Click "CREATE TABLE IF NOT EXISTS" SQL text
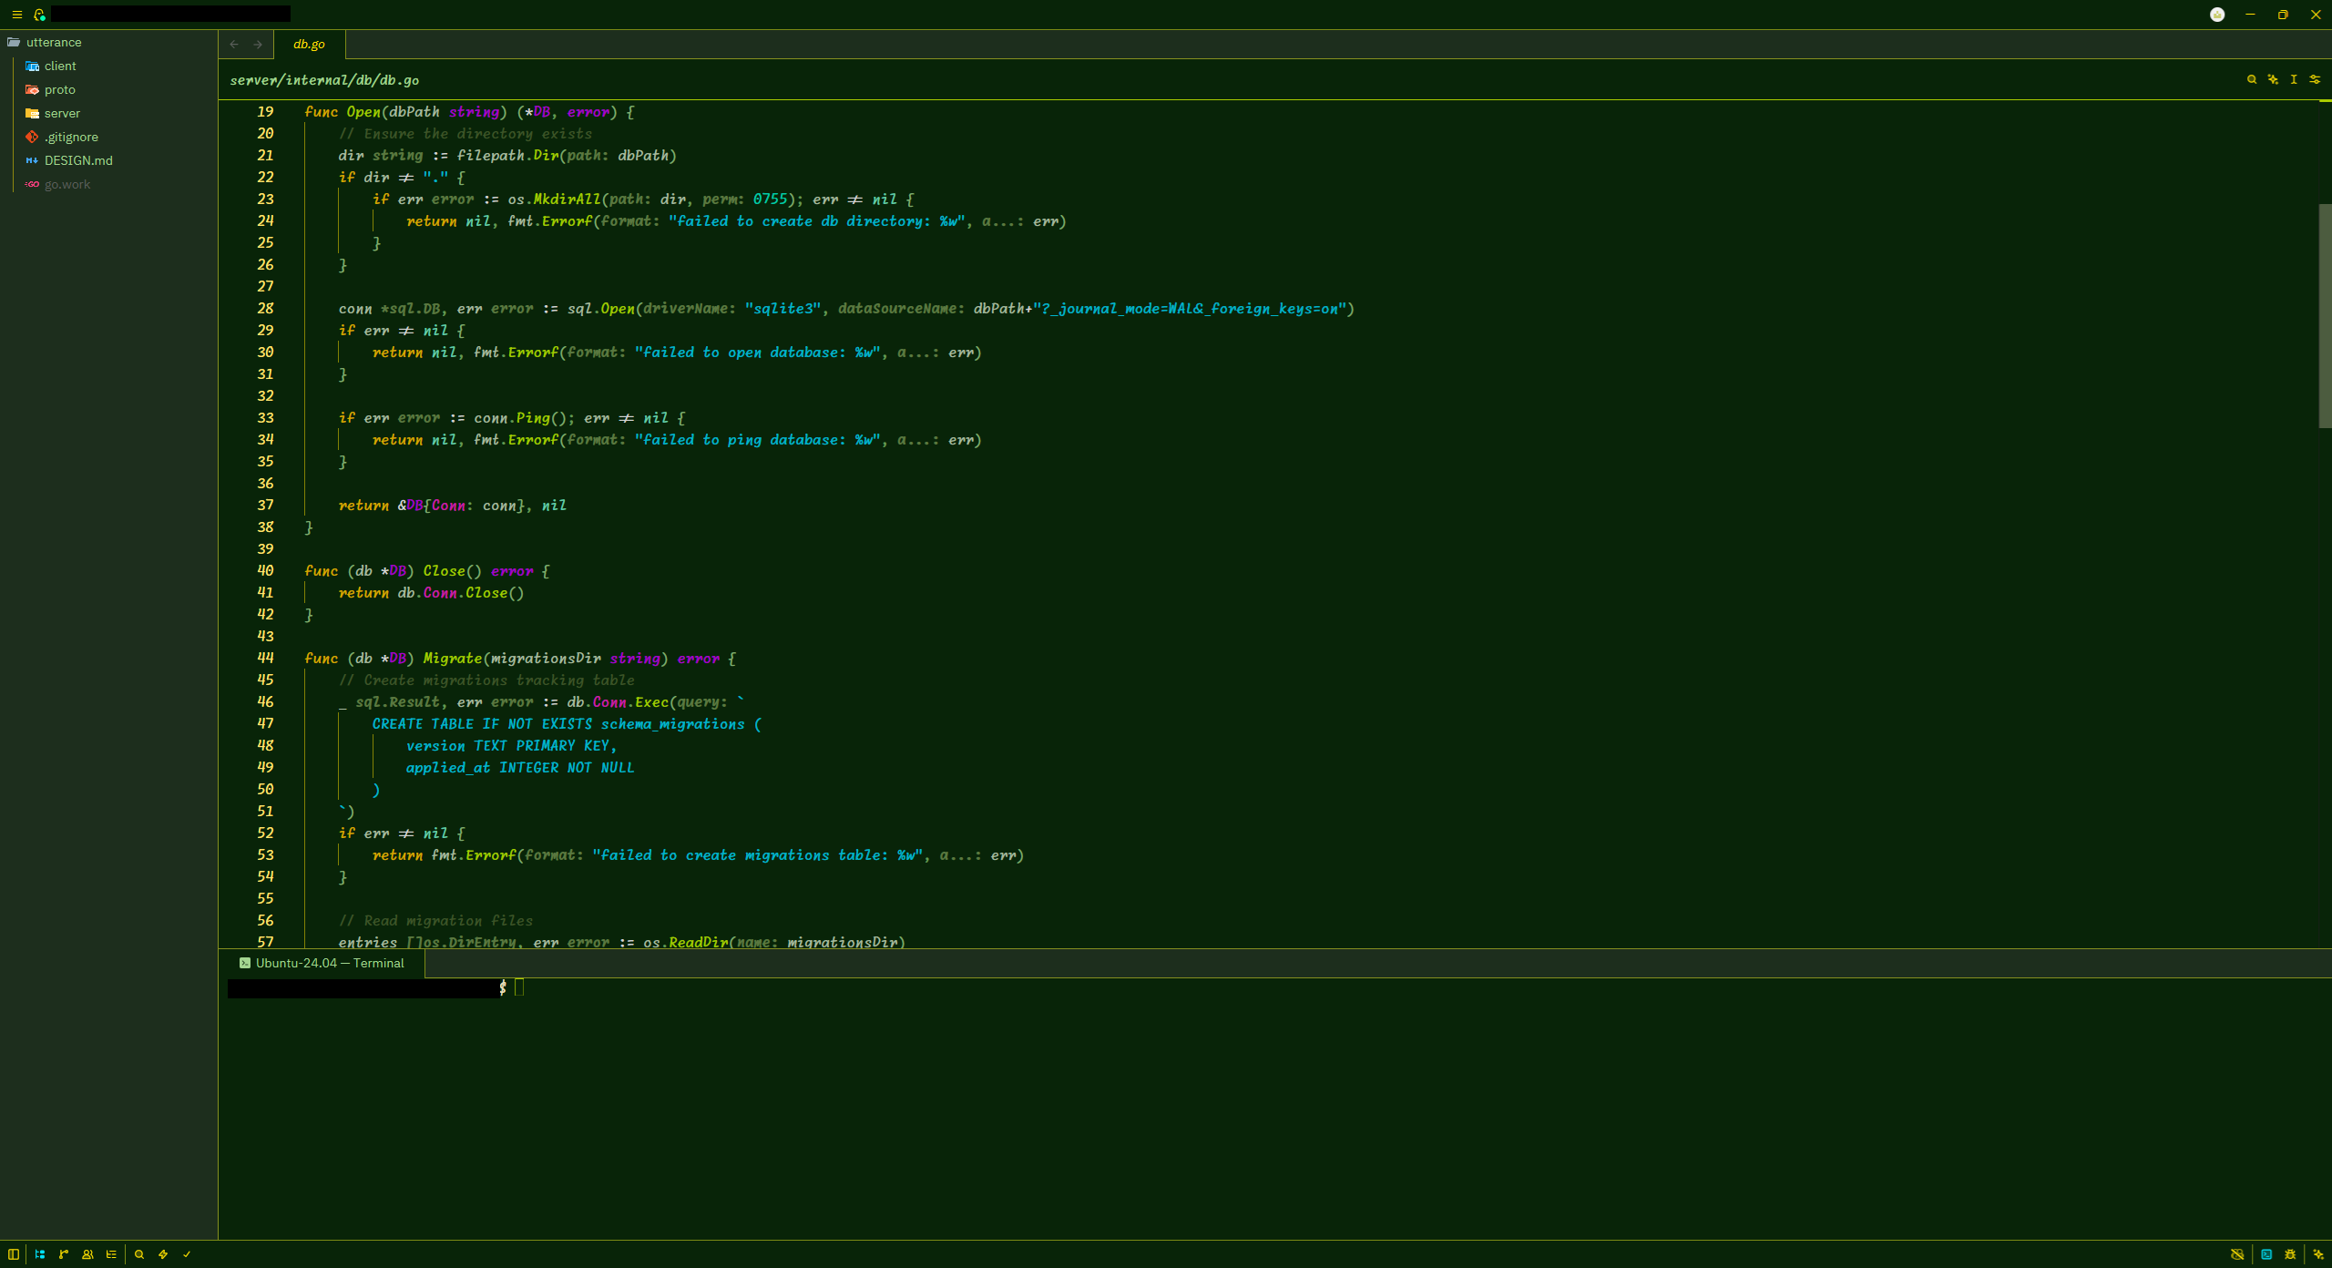Viewport: 2332px width, 1268px height. pyautogui.click(x=482, y=723)
